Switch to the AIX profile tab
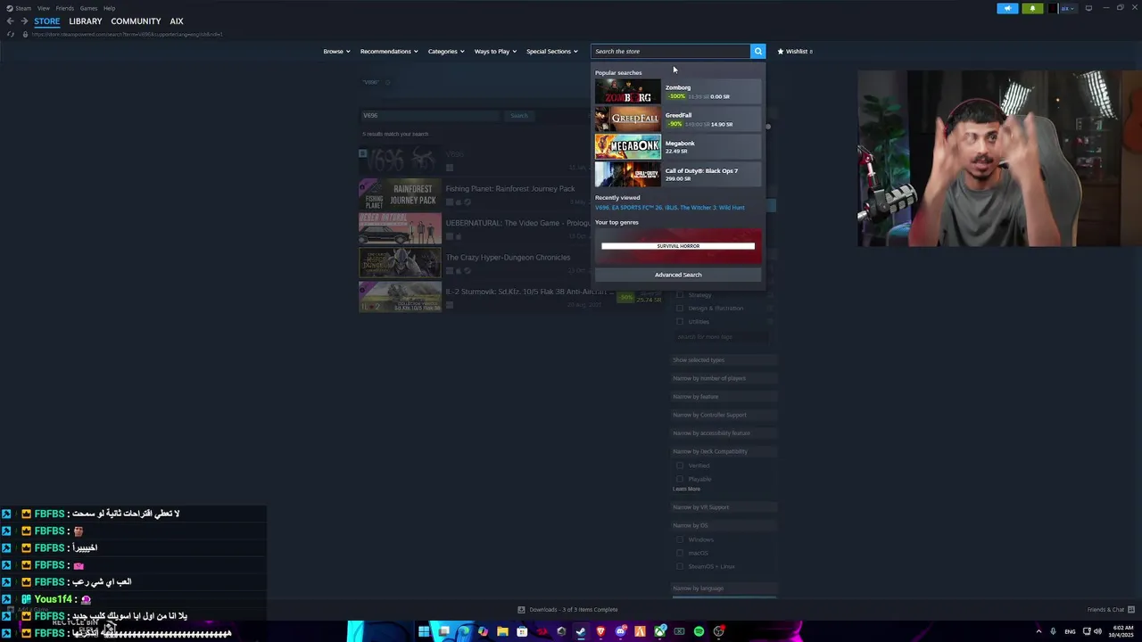1142x642 pixels. [177, 21]
